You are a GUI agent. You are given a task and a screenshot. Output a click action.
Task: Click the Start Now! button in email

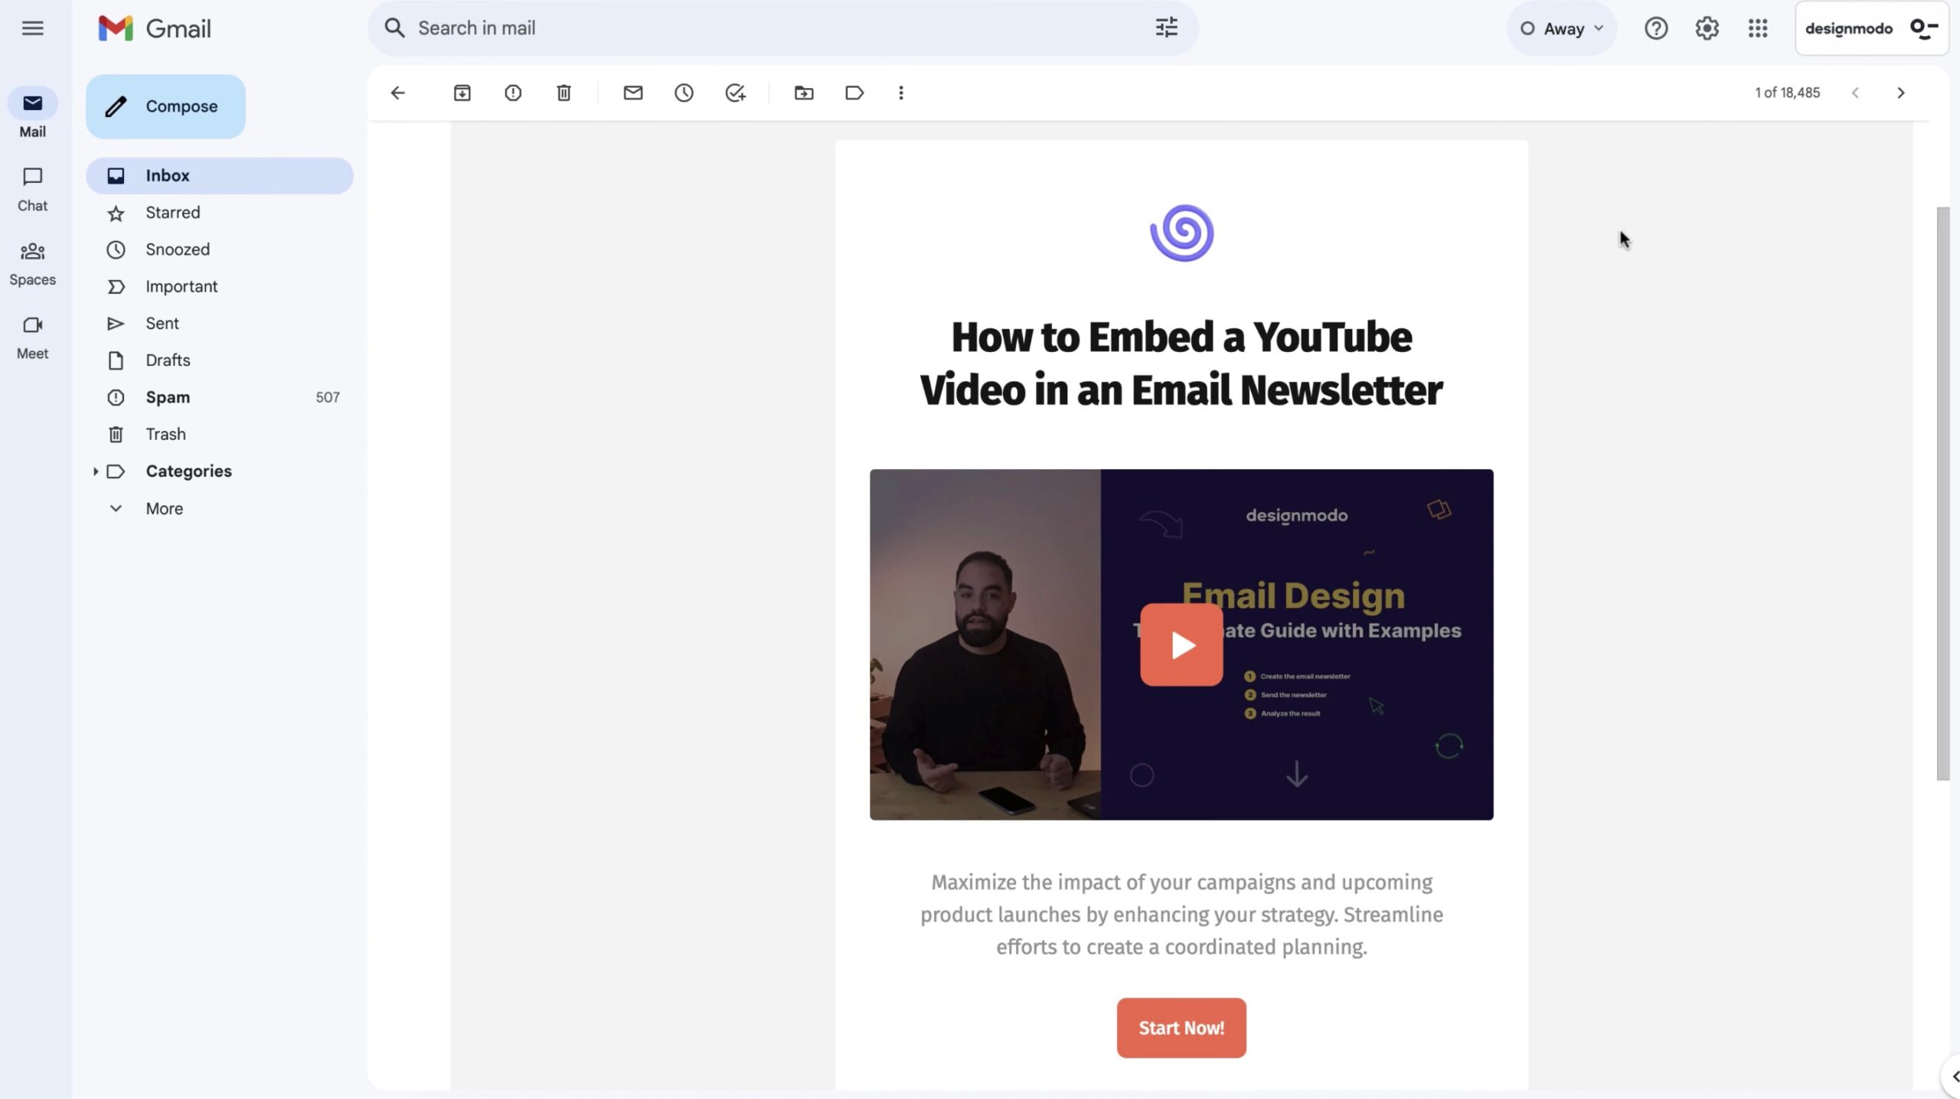click(1181, 1028)
